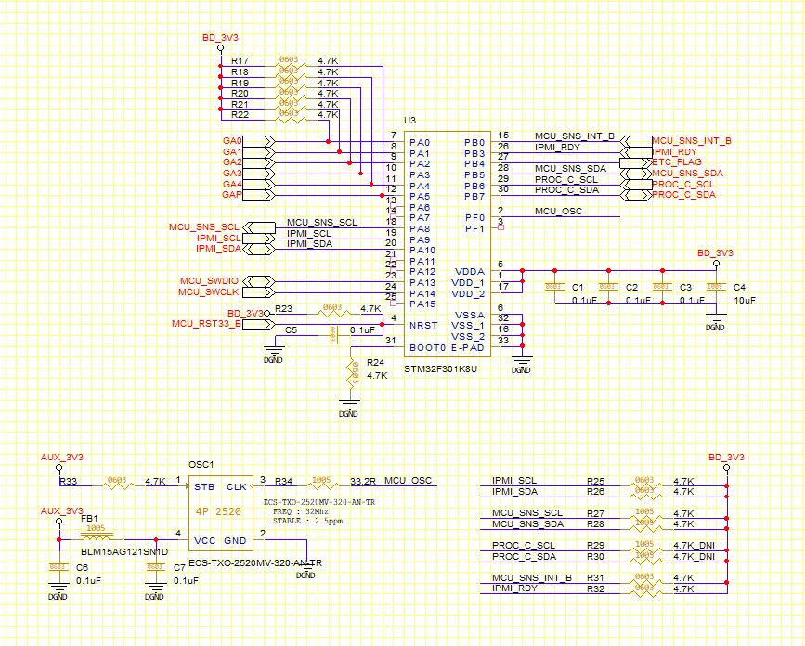Click the CLK pin label on OSC1

(x=237, y=486)
